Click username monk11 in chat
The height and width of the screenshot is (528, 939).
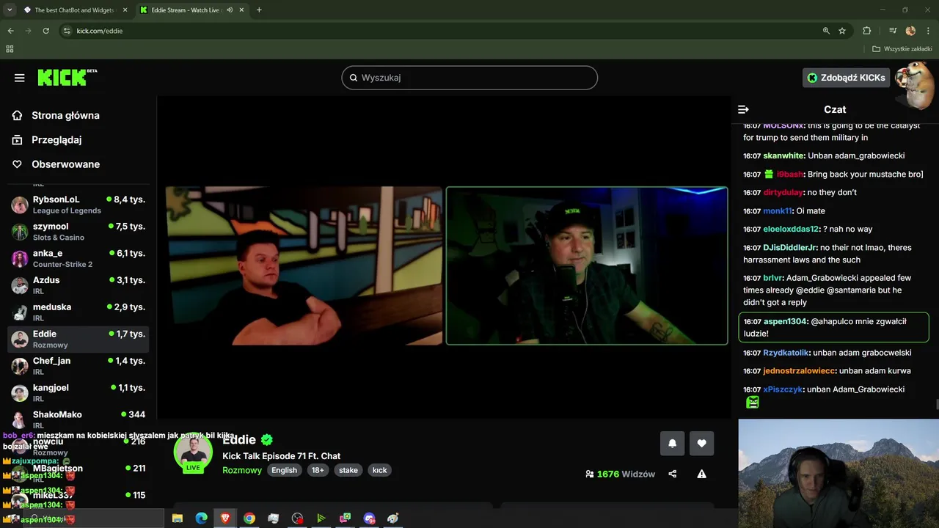point(778,210)
